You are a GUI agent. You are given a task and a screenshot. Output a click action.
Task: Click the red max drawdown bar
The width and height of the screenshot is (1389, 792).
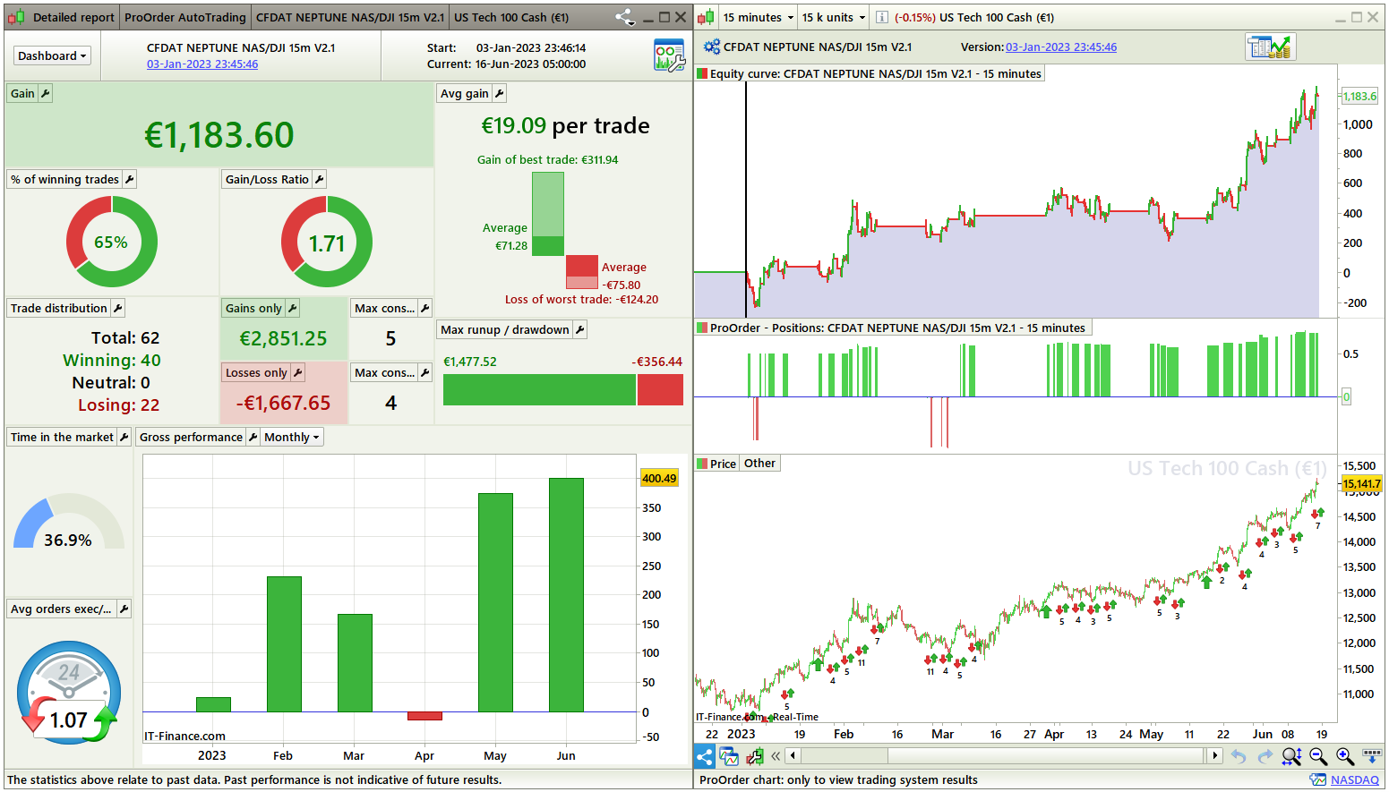point(660,389)
